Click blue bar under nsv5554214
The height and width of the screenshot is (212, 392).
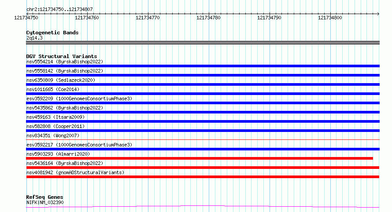pyautogui.click(x=203, y=66)
